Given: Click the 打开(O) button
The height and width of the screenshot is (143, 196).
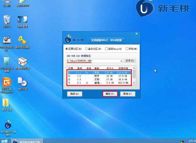Looking at the screenshot, I should [130, 61].
